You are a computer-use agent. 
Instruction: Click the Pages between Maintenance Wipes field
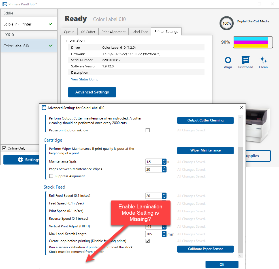pyautogui.click(x=154, y=169)
